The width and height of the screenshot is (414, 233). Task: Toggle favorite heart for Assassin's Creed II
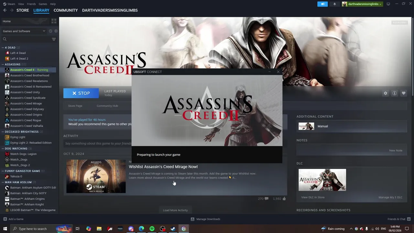(x=403, y=93)
